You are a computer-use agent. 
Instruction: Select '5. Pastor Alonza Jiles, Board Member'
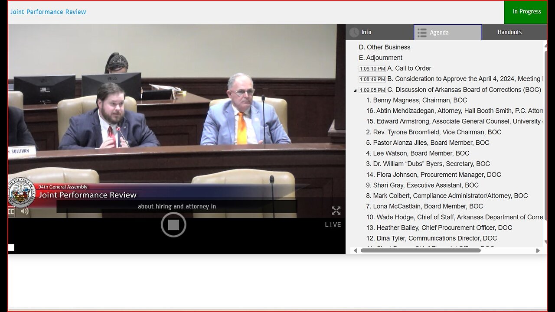click(x=428, y=143)
